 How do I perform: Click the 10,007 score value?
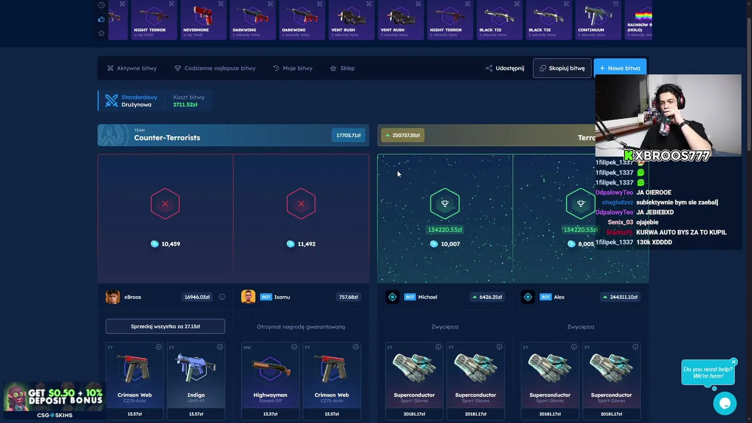451,244
